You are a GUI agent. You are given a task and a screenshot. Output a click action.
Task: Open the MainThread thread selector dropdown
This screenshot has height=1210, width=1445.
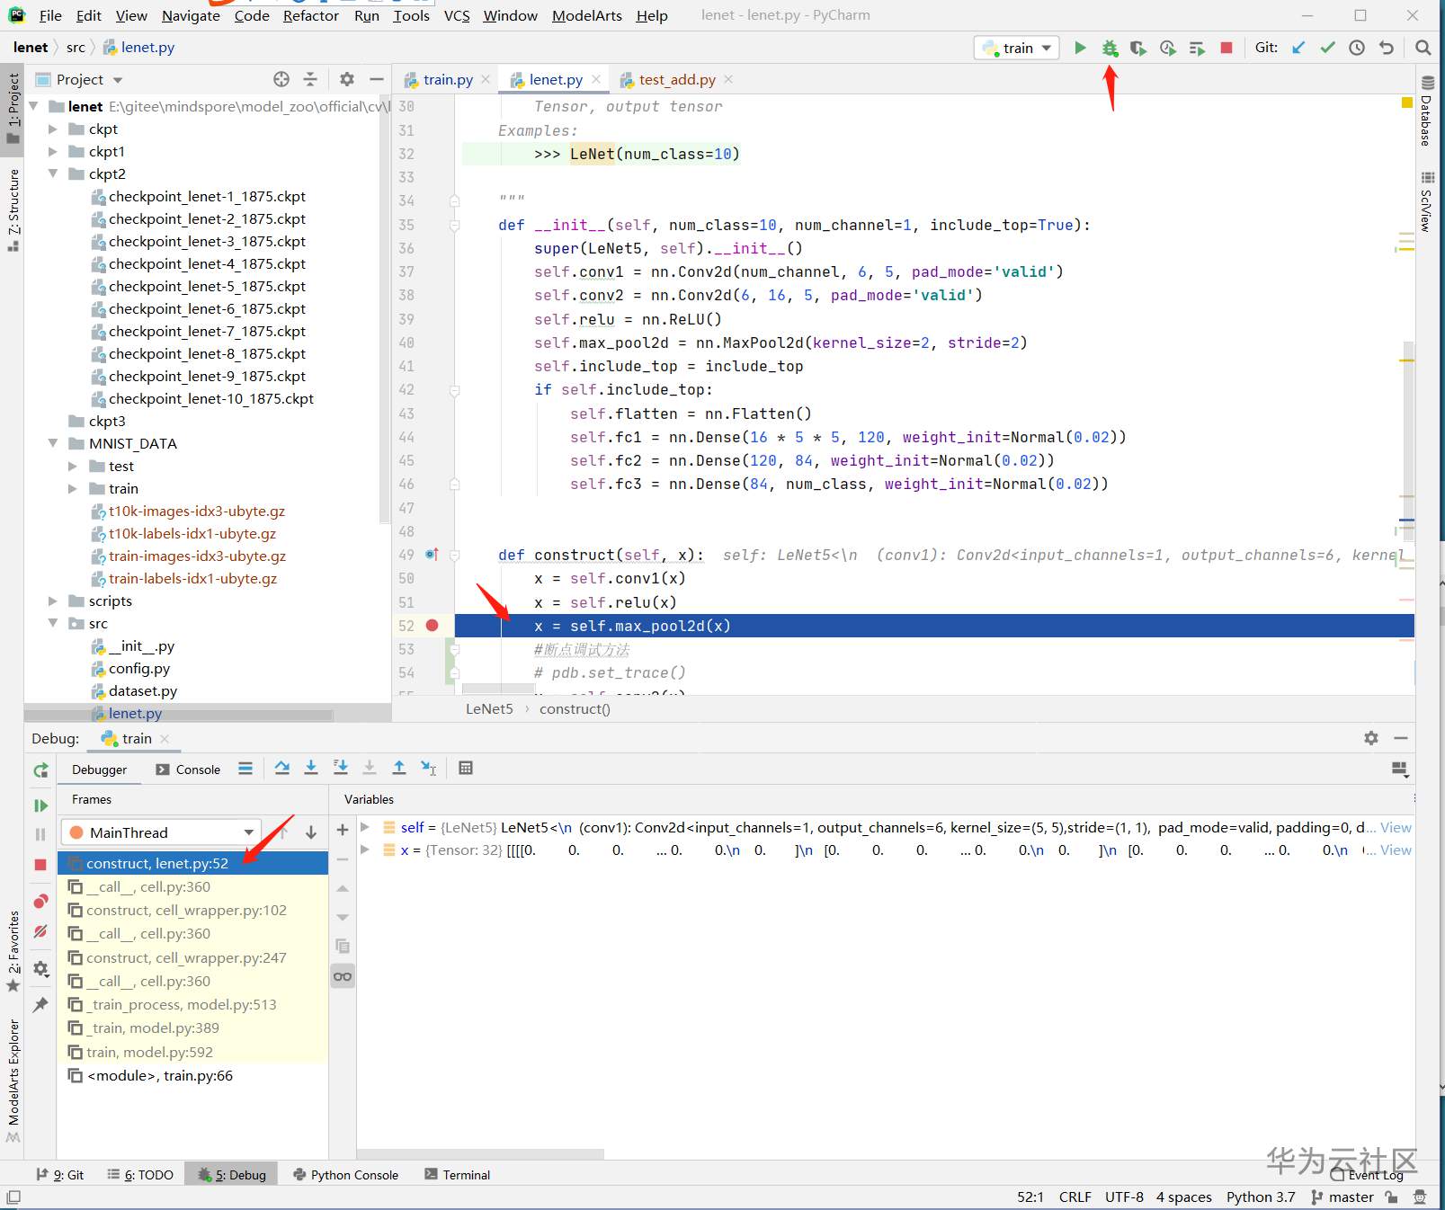click(162, 832)
